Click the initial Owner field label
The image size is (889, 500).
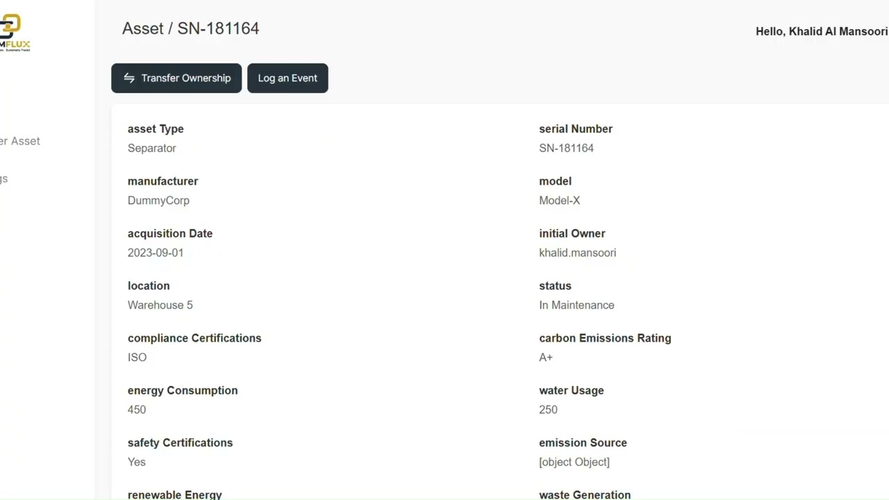click(x=572, y=233)
